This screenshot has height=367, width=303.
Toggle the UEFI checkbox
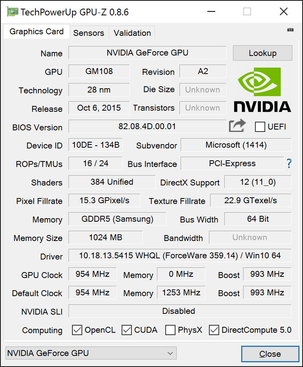coord(260,127)
